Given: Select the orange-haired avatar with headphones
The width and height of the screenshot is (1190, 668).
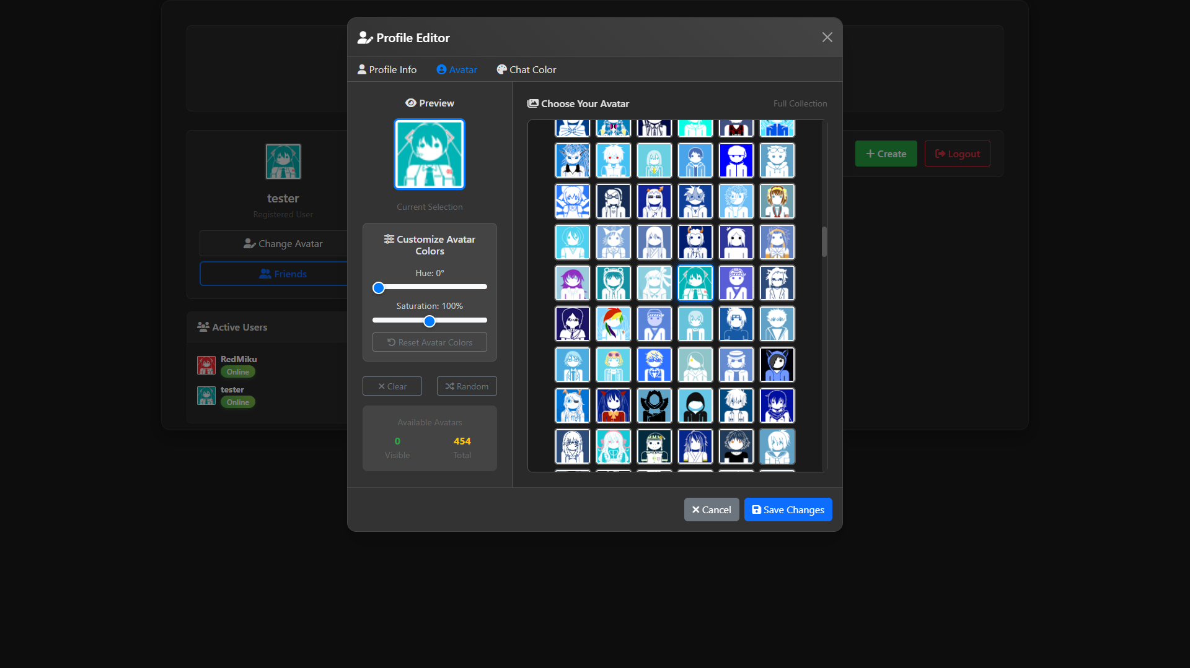Looking at the screenshot, I should click(x=777, y=201).
